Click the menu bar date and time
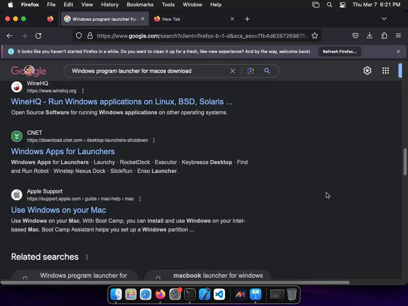This screenshot has width=408, height=306. [376, 4]
